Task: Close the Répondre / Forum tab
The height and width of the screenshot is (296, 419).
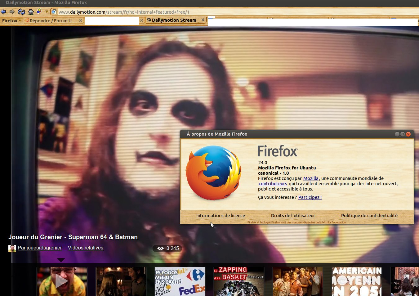Action: click(80, 20)
